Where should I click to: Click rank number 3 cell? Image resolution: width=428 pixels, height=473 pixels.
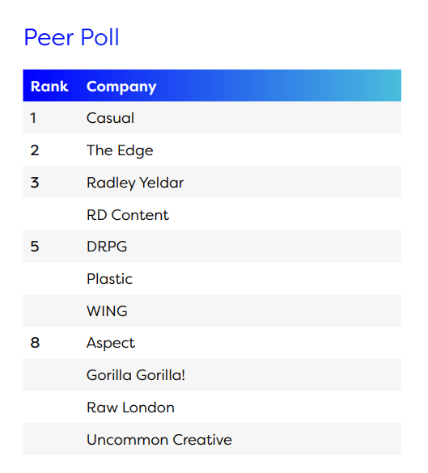(35, 183)
